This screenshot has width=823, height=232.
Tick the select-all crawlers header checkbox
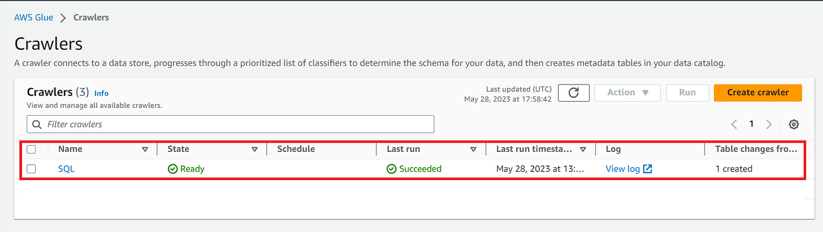32,149
